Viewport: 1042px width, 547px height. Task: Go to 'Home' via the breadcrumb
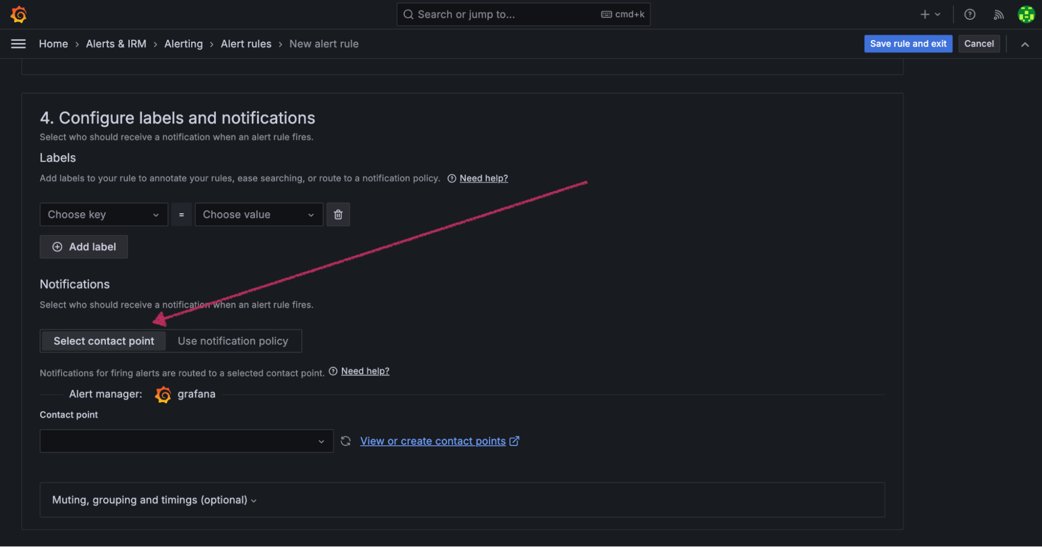pos(53,44)
